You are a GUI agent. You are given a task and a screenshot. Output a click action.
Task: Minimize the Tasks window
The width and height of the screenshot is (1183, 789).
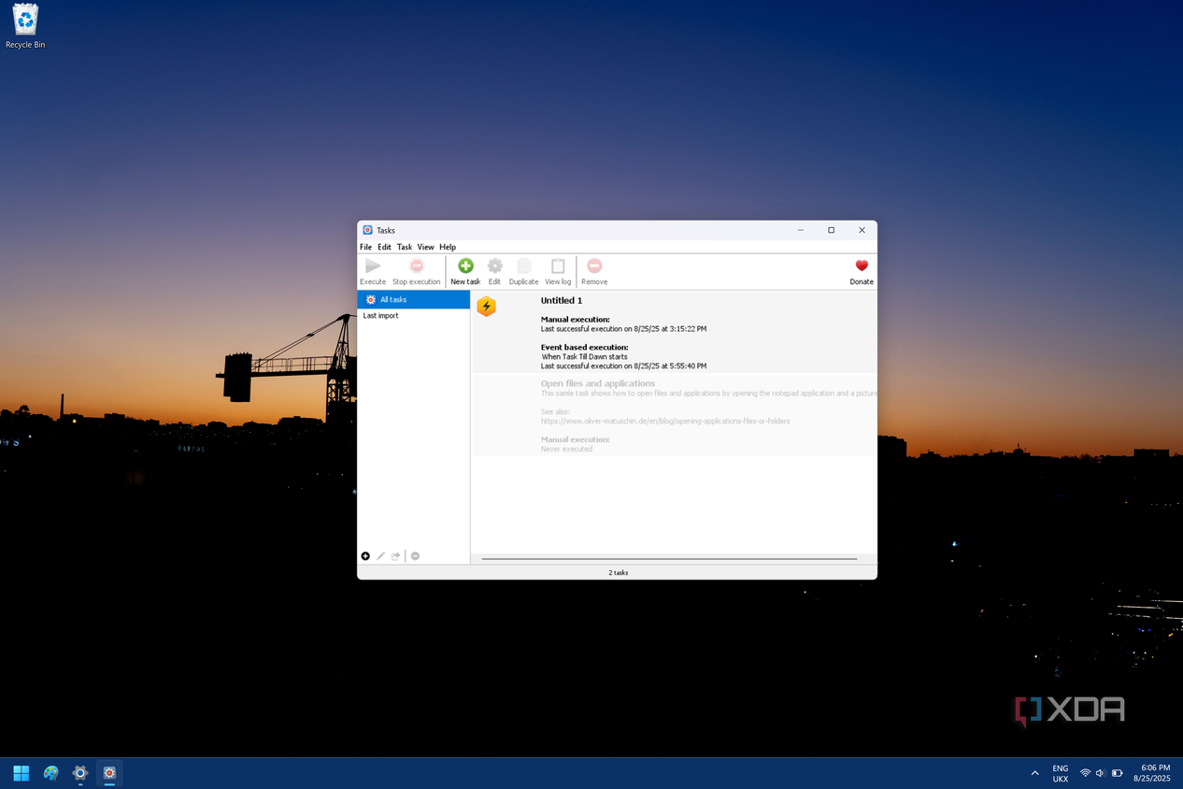(x=801, y=230)
